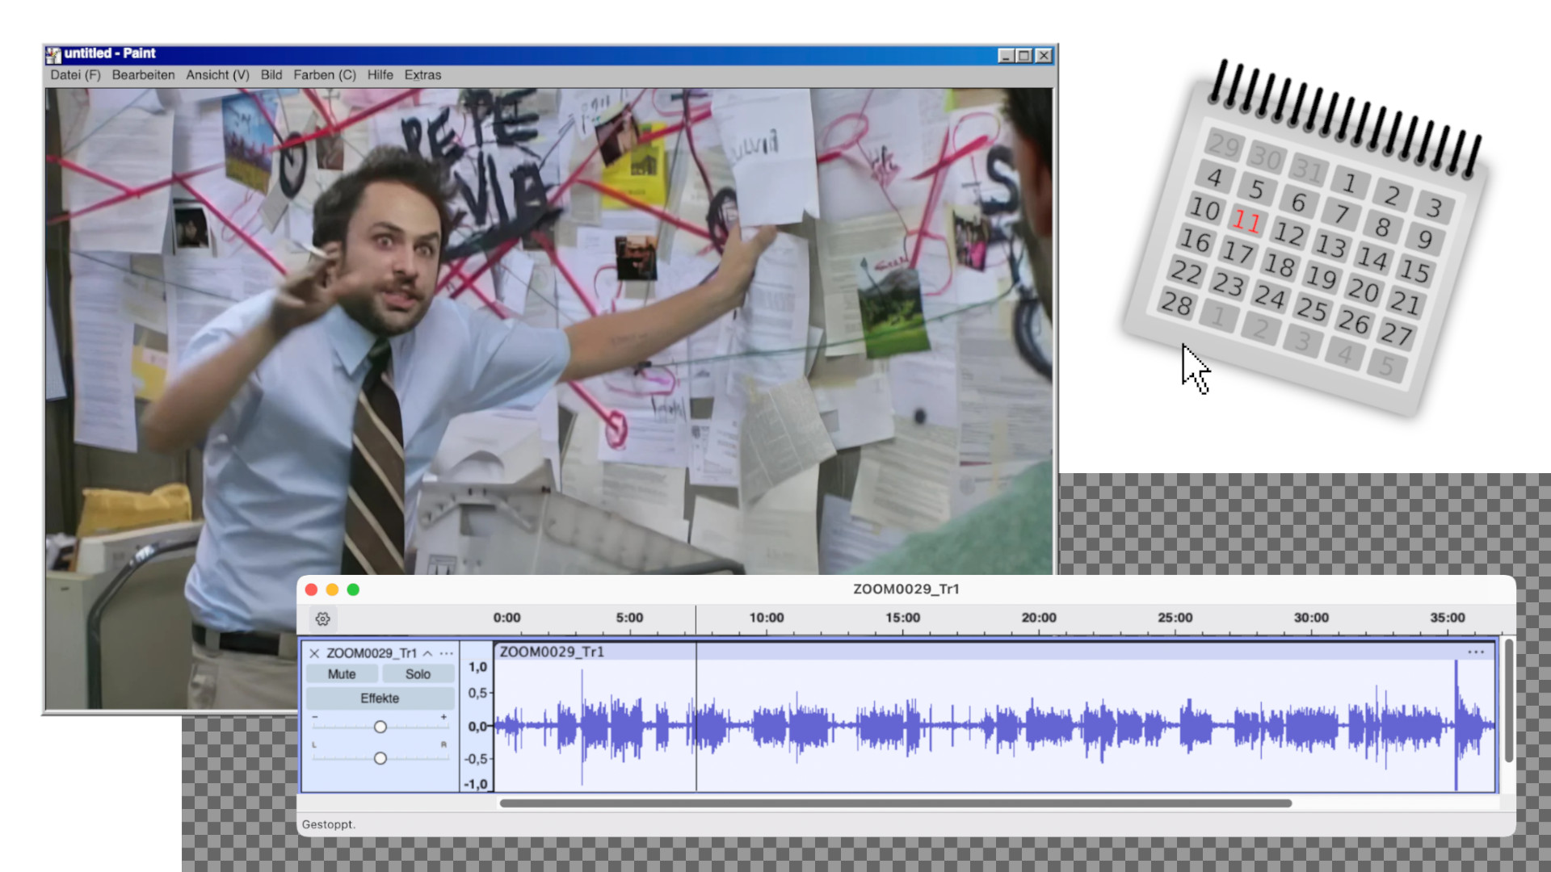
Task: Click the horizontal scrollbar below the waveform
Action: pyautogui.click(x=895, y=803)
